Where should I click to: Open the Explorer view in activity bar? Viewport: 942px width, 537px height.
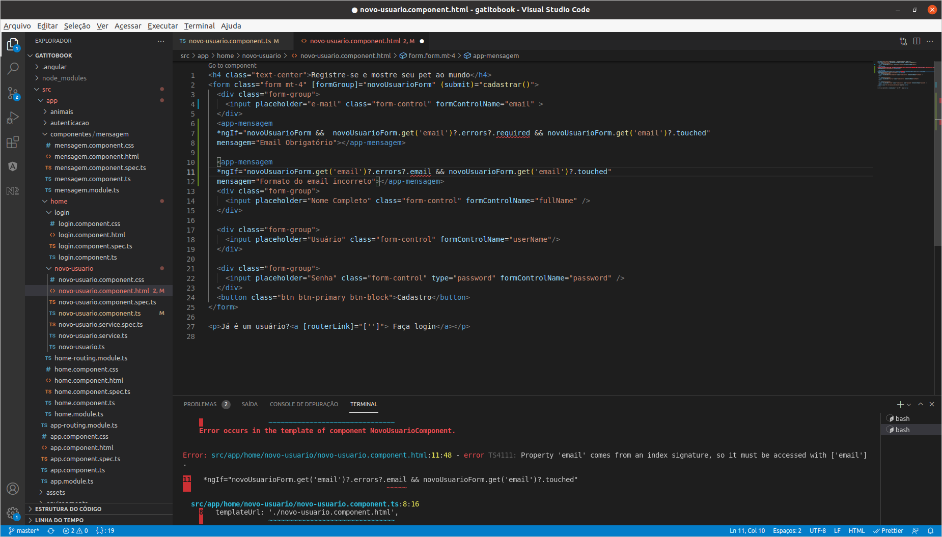13,45
